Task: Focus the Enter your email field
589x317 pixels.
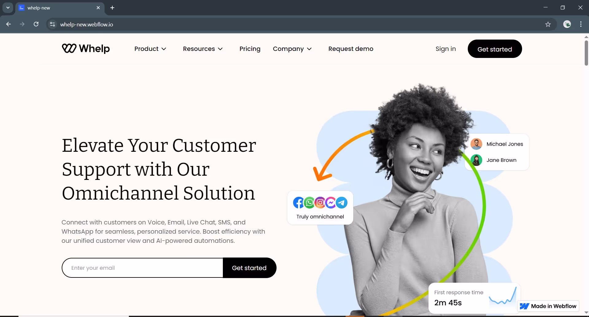Action: click(x=142, y=268)
